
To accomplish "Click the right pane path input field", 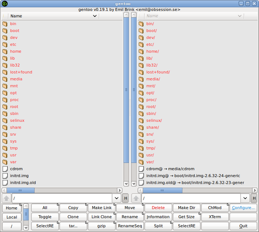I will [x=191, y=198].
